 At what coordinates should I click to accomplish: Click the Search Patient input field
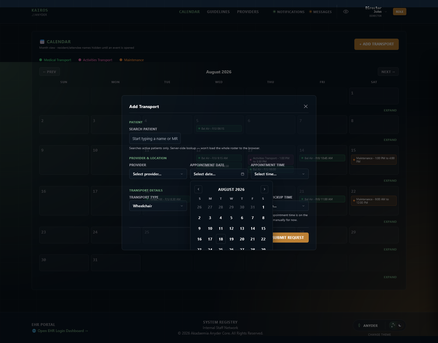click(155, 138)
